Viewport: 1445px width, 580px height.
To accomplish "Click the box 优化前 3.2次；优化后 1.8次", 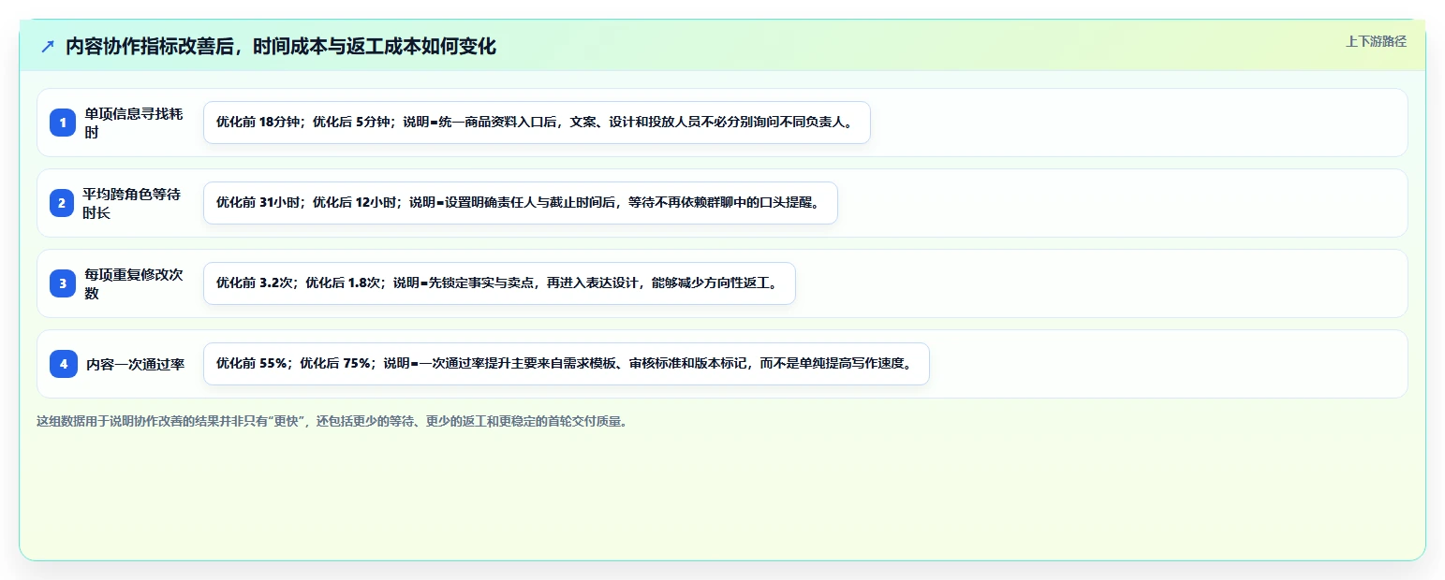I will [x=499, y=283].
